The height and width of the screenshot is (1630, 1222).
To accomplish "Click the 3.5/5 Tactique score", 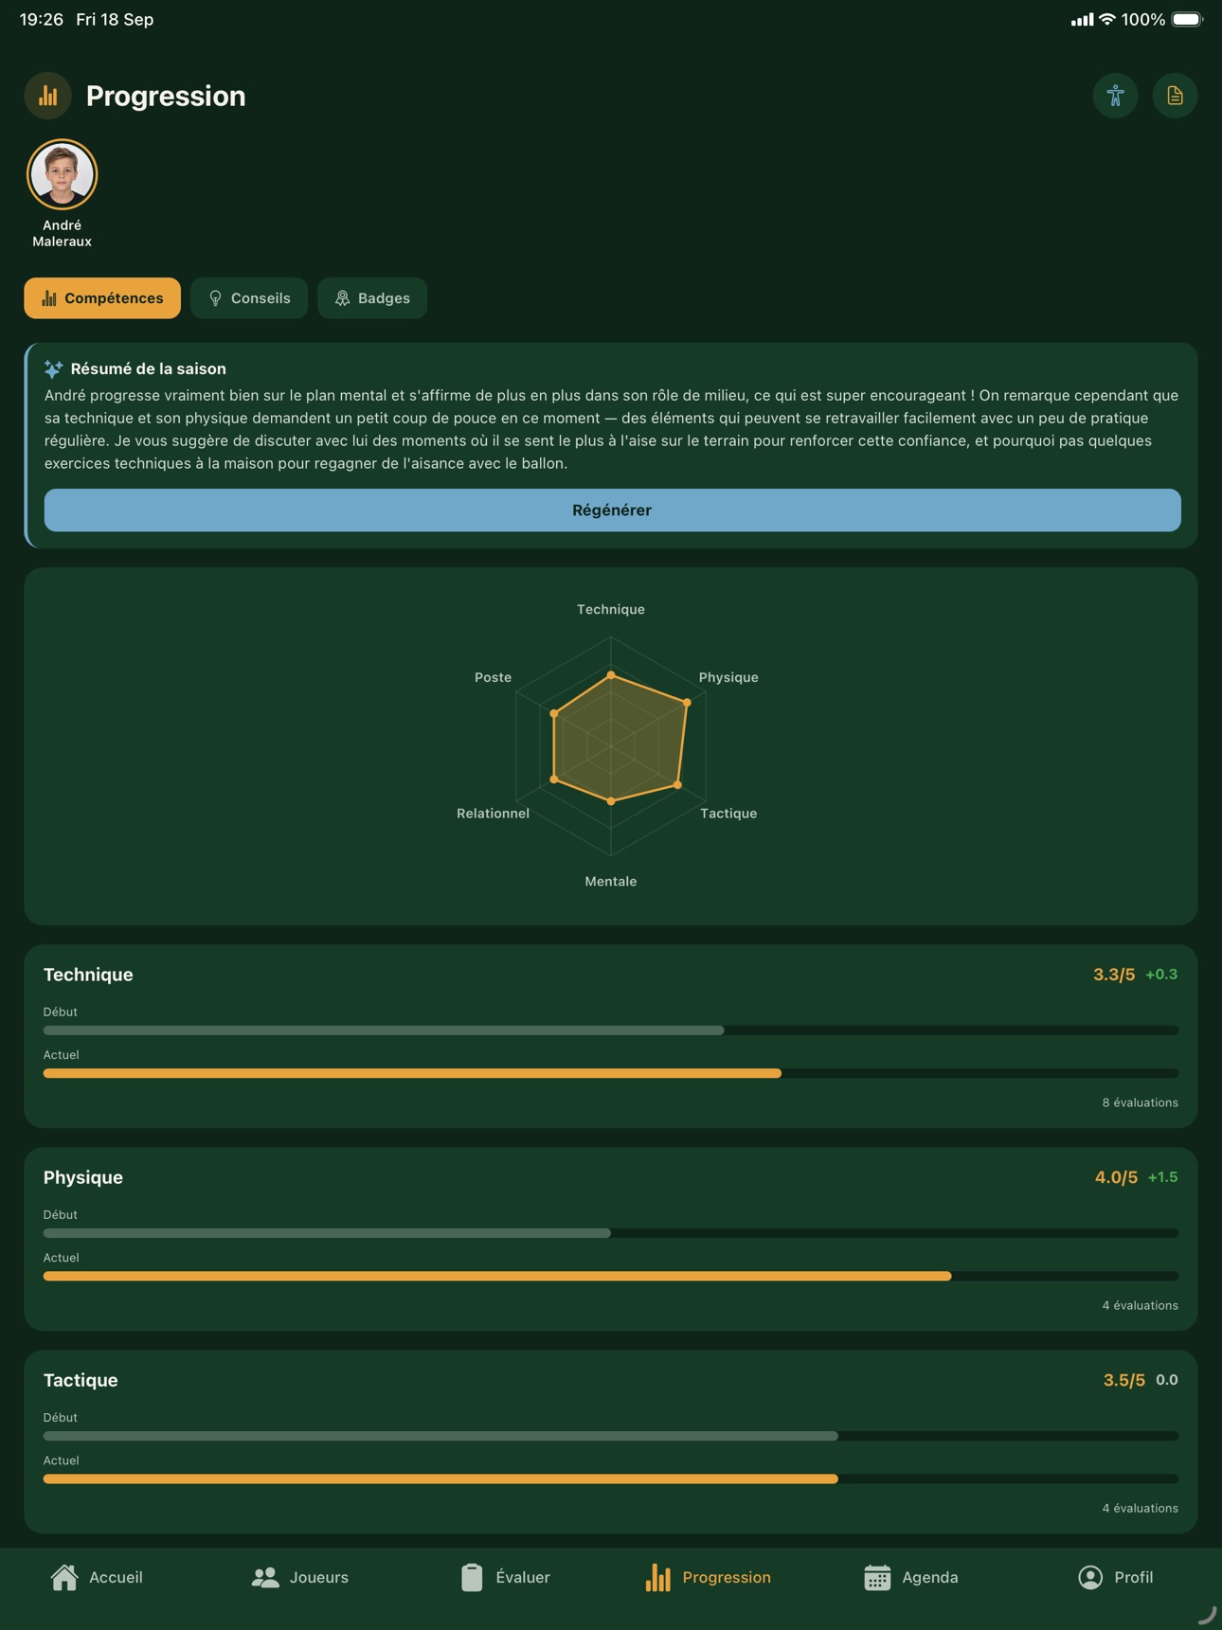I will [1124, 1380].
